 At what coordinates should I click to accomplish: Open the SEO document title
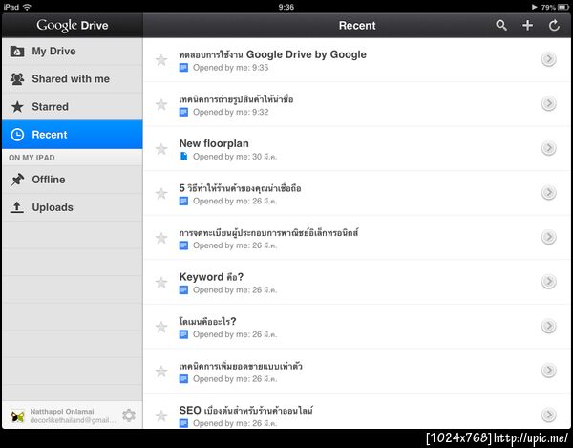(246, 411)
